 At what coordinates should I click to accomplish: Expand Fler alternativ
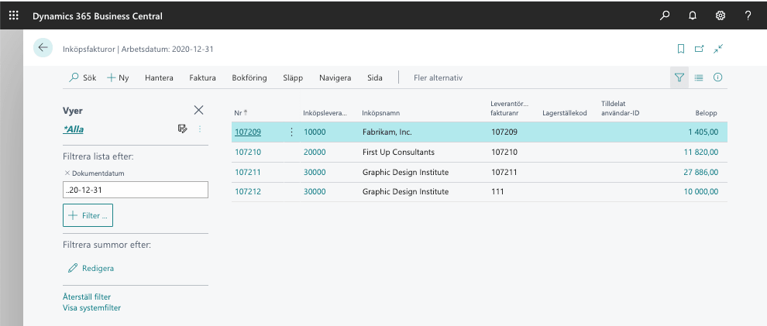438,77
